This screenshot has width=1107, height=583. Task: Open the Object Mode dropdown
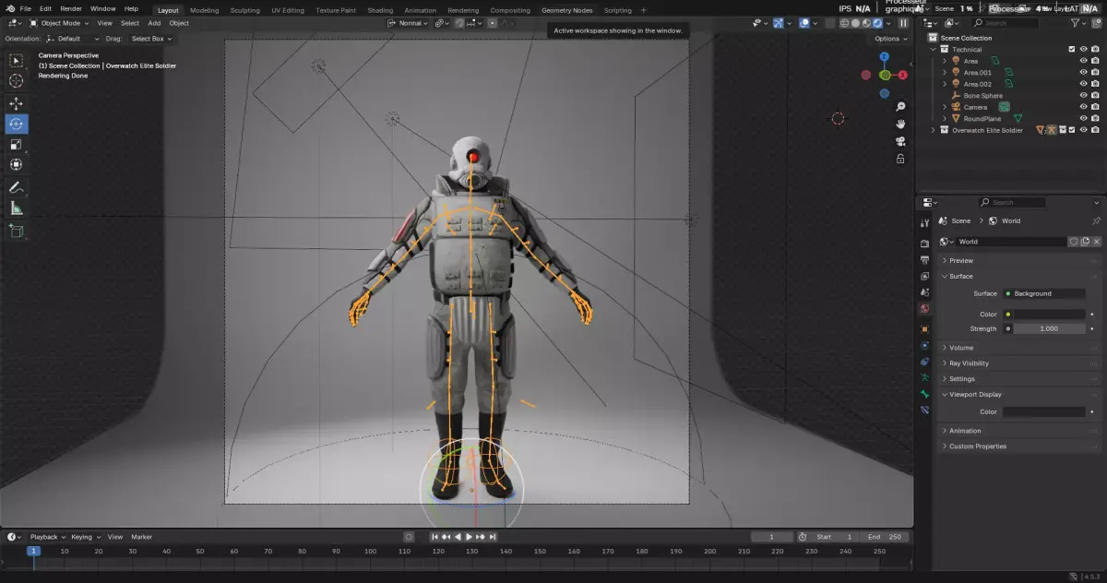(x=60, y=23)
